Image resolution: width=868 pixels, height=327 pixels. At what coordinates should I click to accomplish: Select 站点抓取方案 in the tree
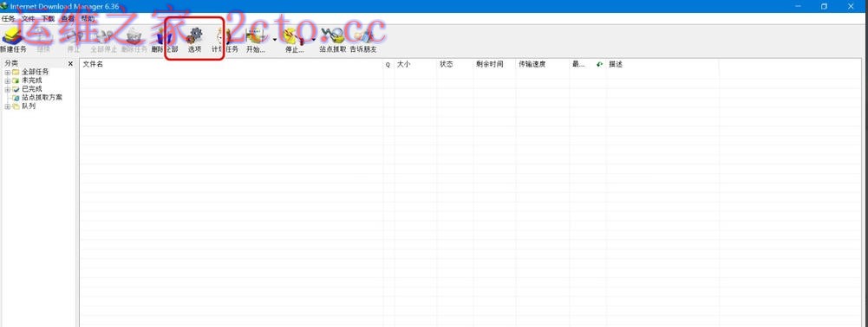[x=42, y=97]
